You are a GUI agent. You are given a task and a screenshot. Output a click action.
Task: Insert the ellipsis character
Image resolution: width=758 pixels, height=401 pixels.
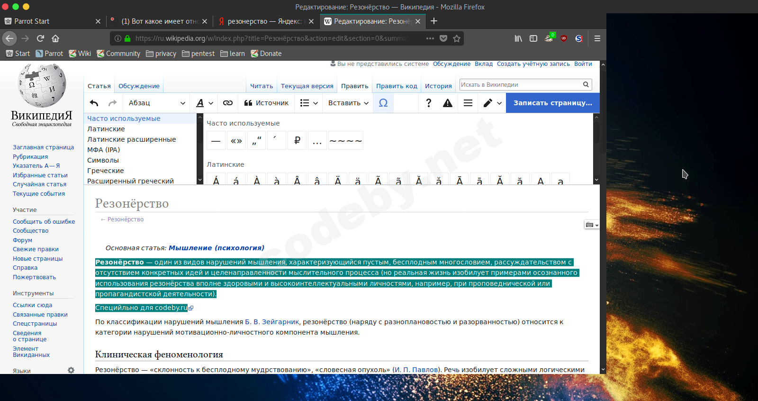pos(317,140)
